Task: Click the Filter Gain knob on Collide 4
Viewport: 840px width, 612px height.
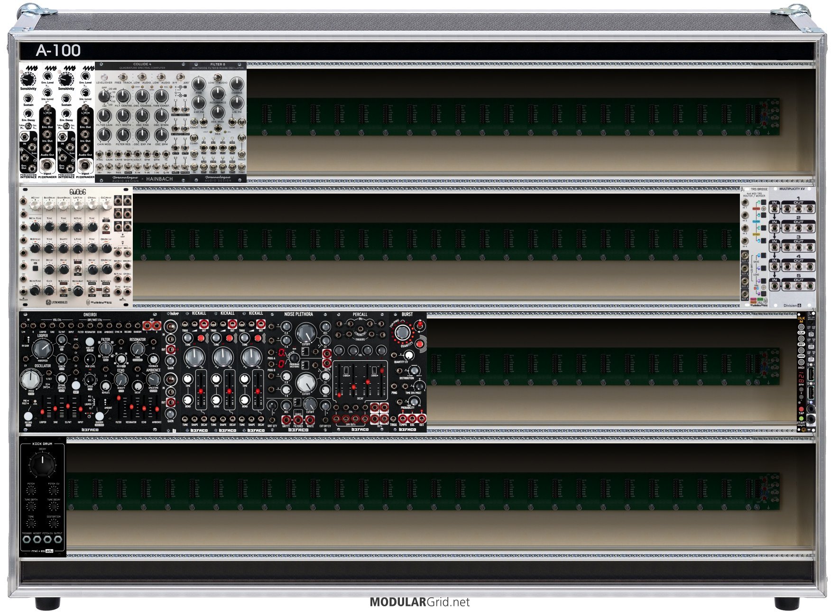Action: [104, 116]
